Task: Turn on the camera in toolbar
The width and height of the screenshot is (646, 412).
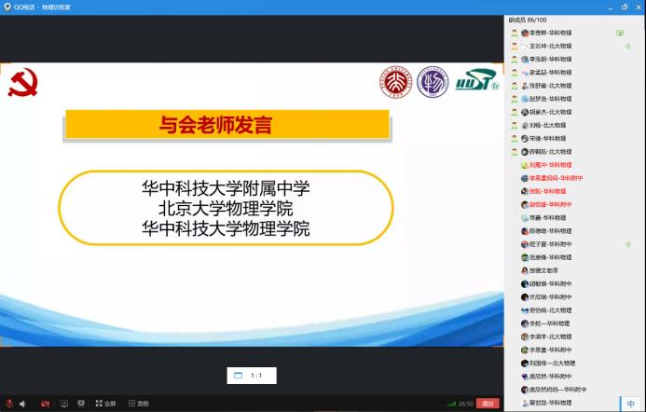Action: (44, 404)
